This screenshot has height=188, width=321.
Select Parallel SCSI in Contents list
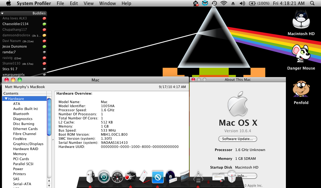point(23,164)
